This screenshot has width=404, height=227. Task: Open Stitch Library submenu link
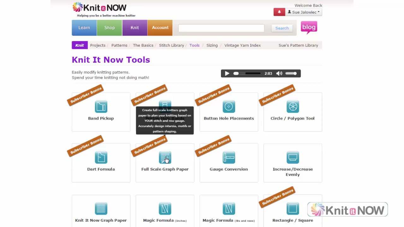pyautogui.click(x=171, y=45)
